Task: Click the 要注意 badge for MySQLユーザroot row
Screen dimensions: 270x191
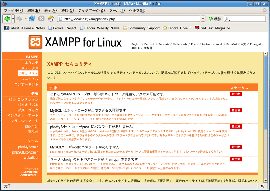Action: pos(236,147)
